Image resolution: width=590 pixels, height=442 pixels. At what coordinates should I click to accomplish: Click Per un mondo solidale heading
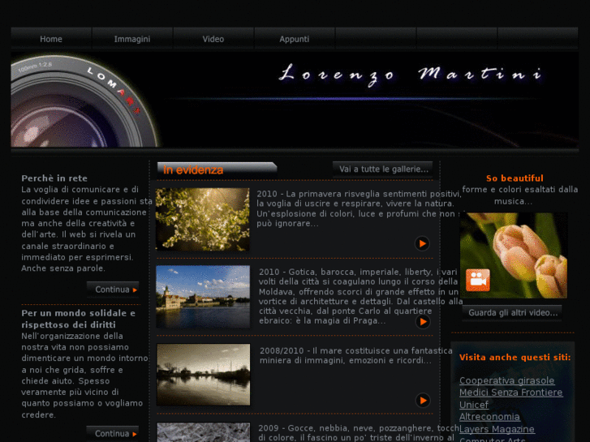pos(78,319)
